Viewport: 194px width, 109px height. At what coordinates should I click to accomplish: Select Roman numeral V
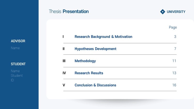pyautogui.click(x=64, y=85)
